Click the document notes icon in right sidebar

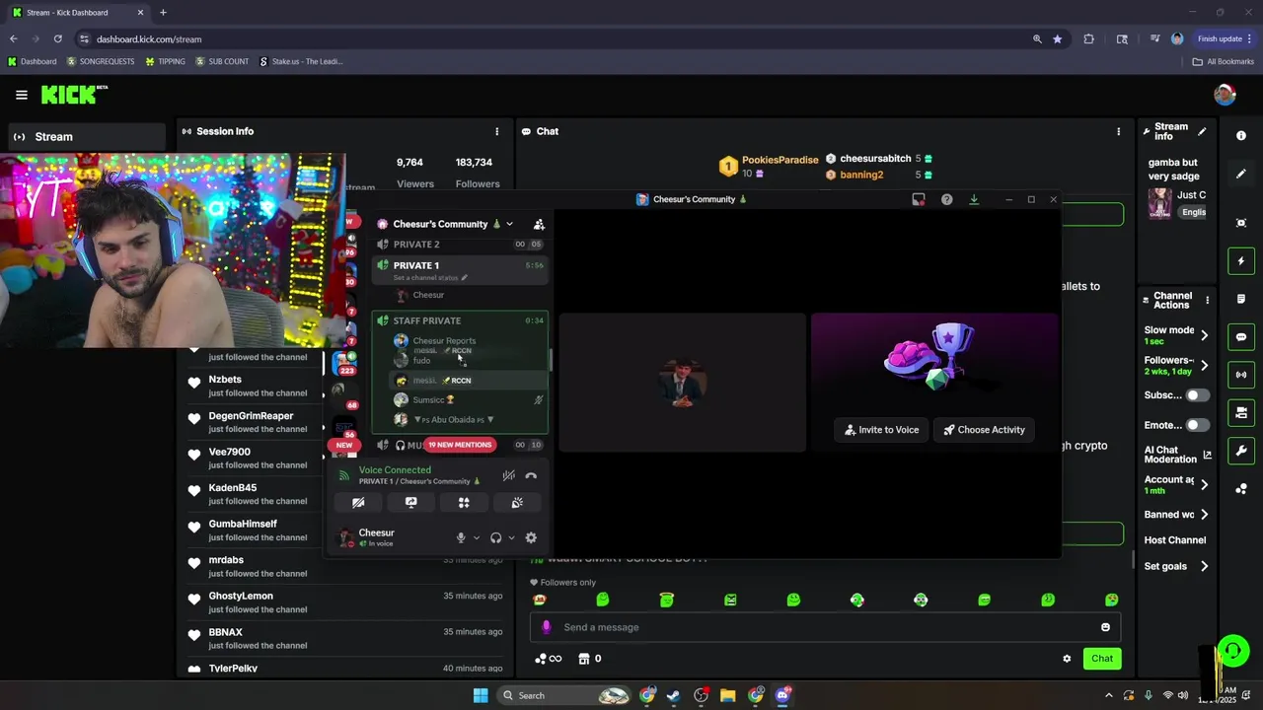[1241, 299]
